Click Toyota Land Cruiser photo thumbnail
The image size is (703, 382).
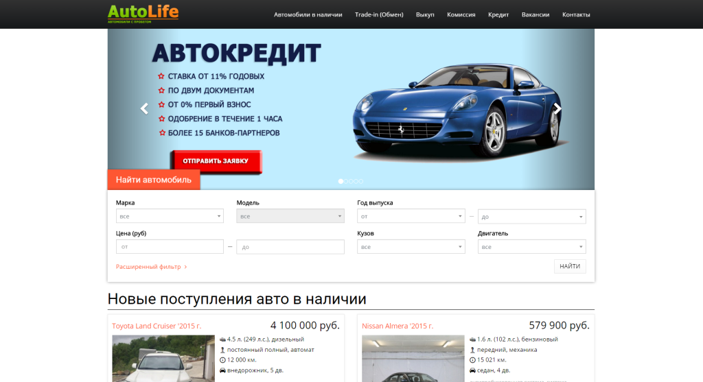163,358
